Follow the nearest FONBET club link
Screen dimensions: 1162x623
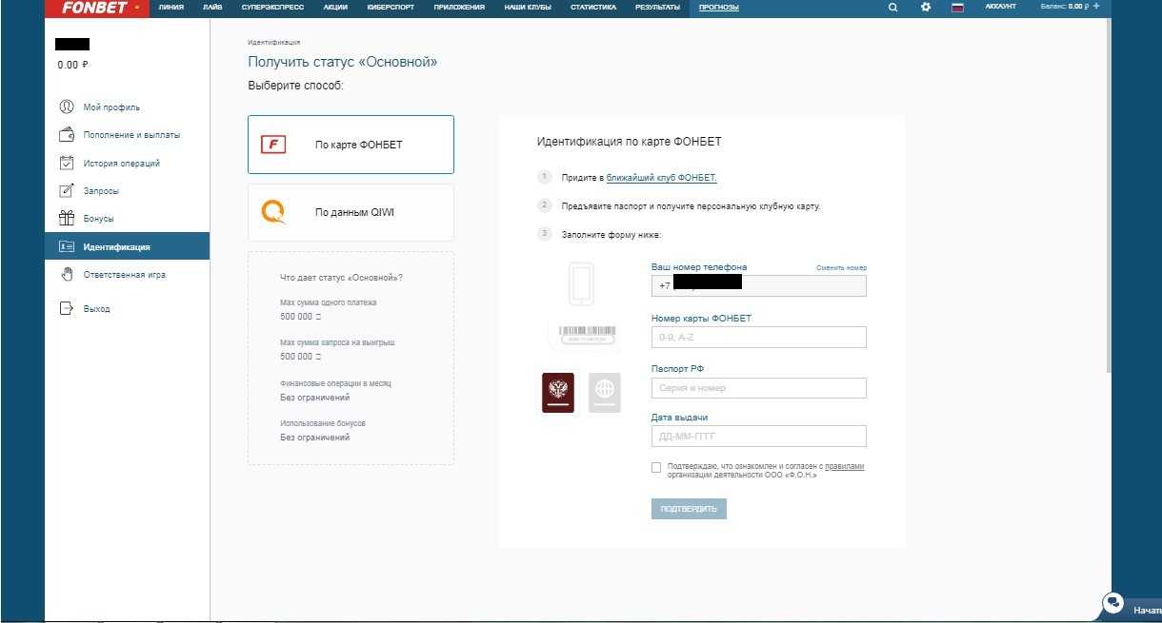coord(661,178)
